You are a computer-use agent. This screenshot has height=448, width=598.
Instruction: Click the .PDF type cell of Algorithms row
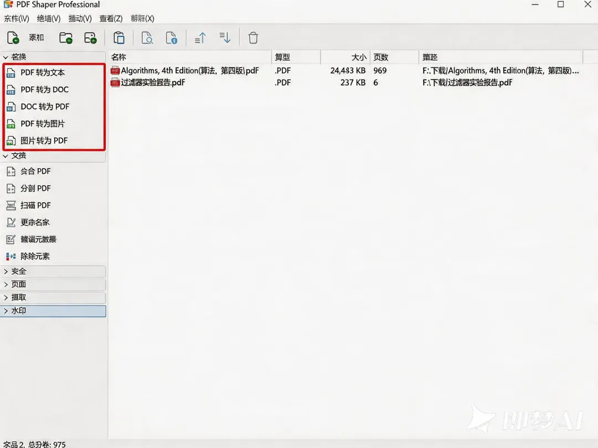(282, 70)
